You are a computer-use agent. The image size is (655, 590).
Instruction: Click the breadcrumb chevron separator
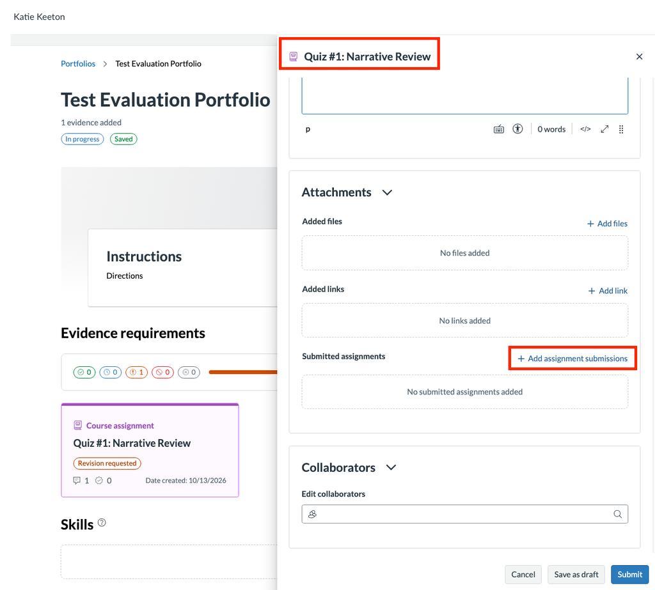tap(106, 64)
